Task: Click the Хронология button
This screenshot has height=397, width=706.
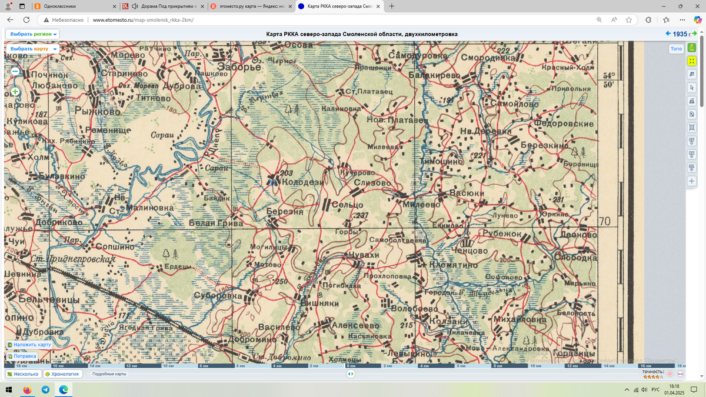Action: tap(62, 374)
